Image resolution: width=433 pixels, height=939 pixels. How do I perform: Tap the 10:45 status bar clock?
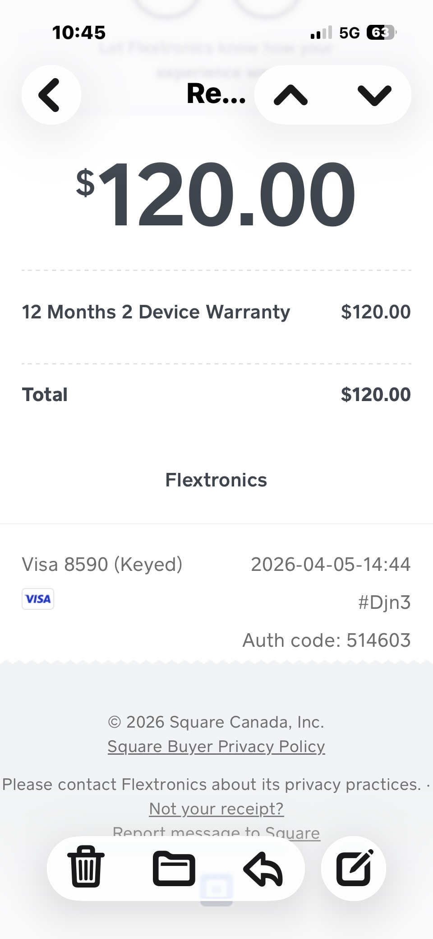(79, 33)
